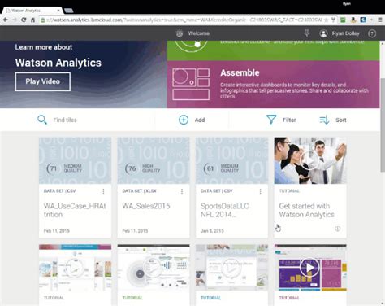Open a new browser tab

pos(69,11)
